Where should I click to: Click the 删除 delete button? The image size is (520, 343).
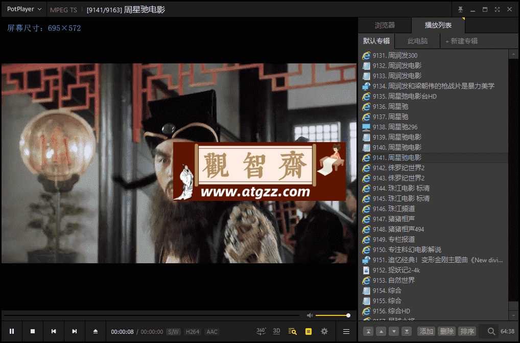click(447, 331)
